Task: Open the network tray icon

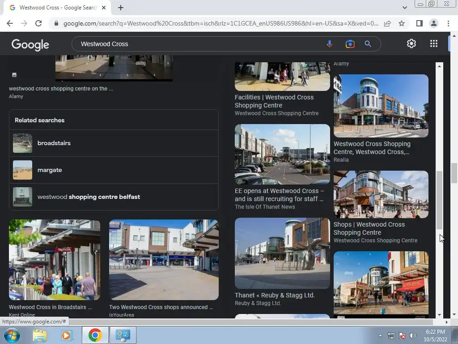Action: coord(391,335)
